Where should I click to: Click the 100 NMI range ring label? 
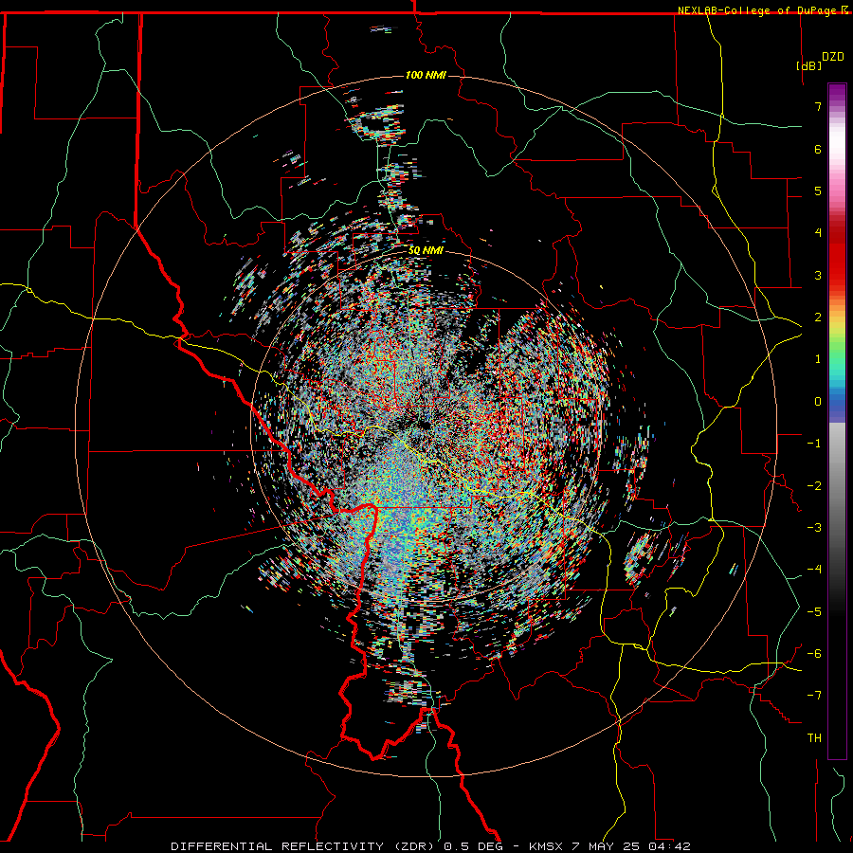pos(426,75)
